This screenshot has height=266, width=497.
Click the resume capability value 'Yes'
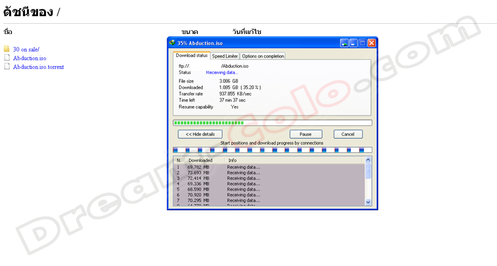[x=235, y=107]
